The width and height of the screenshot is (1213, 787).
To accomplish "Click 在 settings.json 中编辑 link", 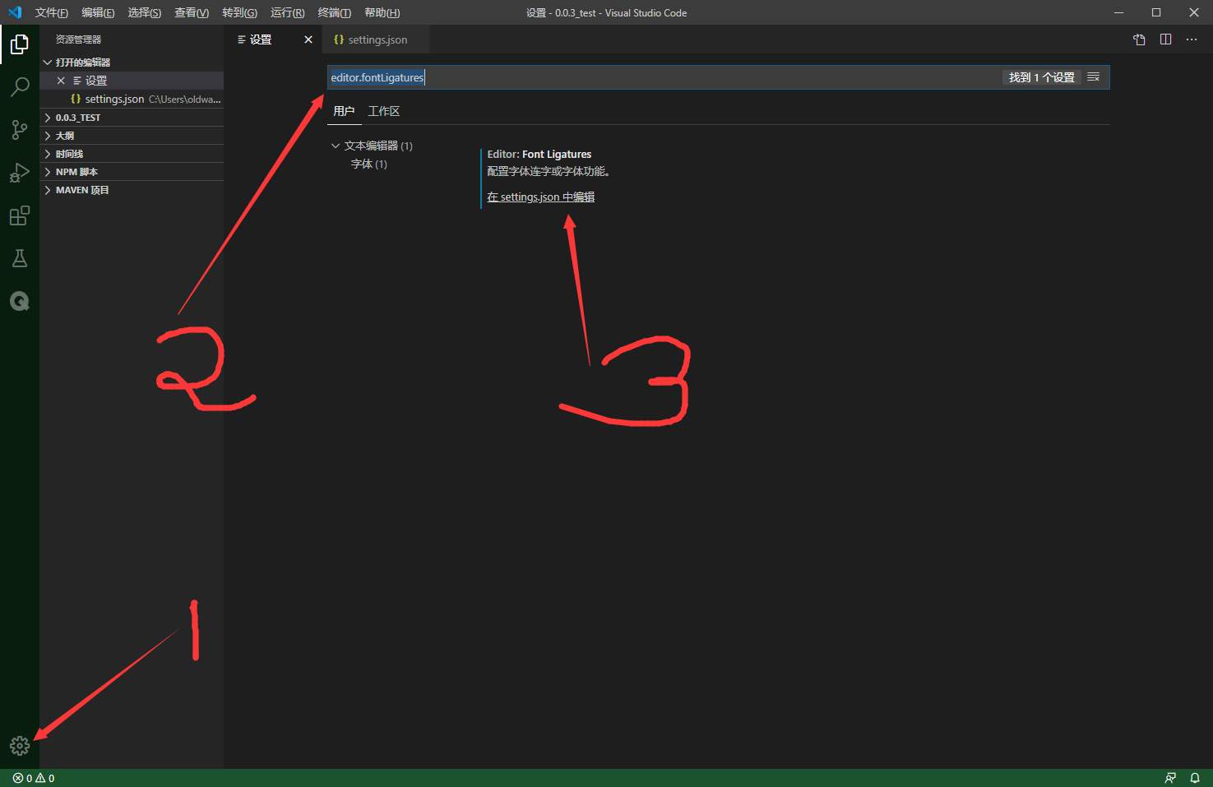I will pyautogui.click(x=540, y=197).
